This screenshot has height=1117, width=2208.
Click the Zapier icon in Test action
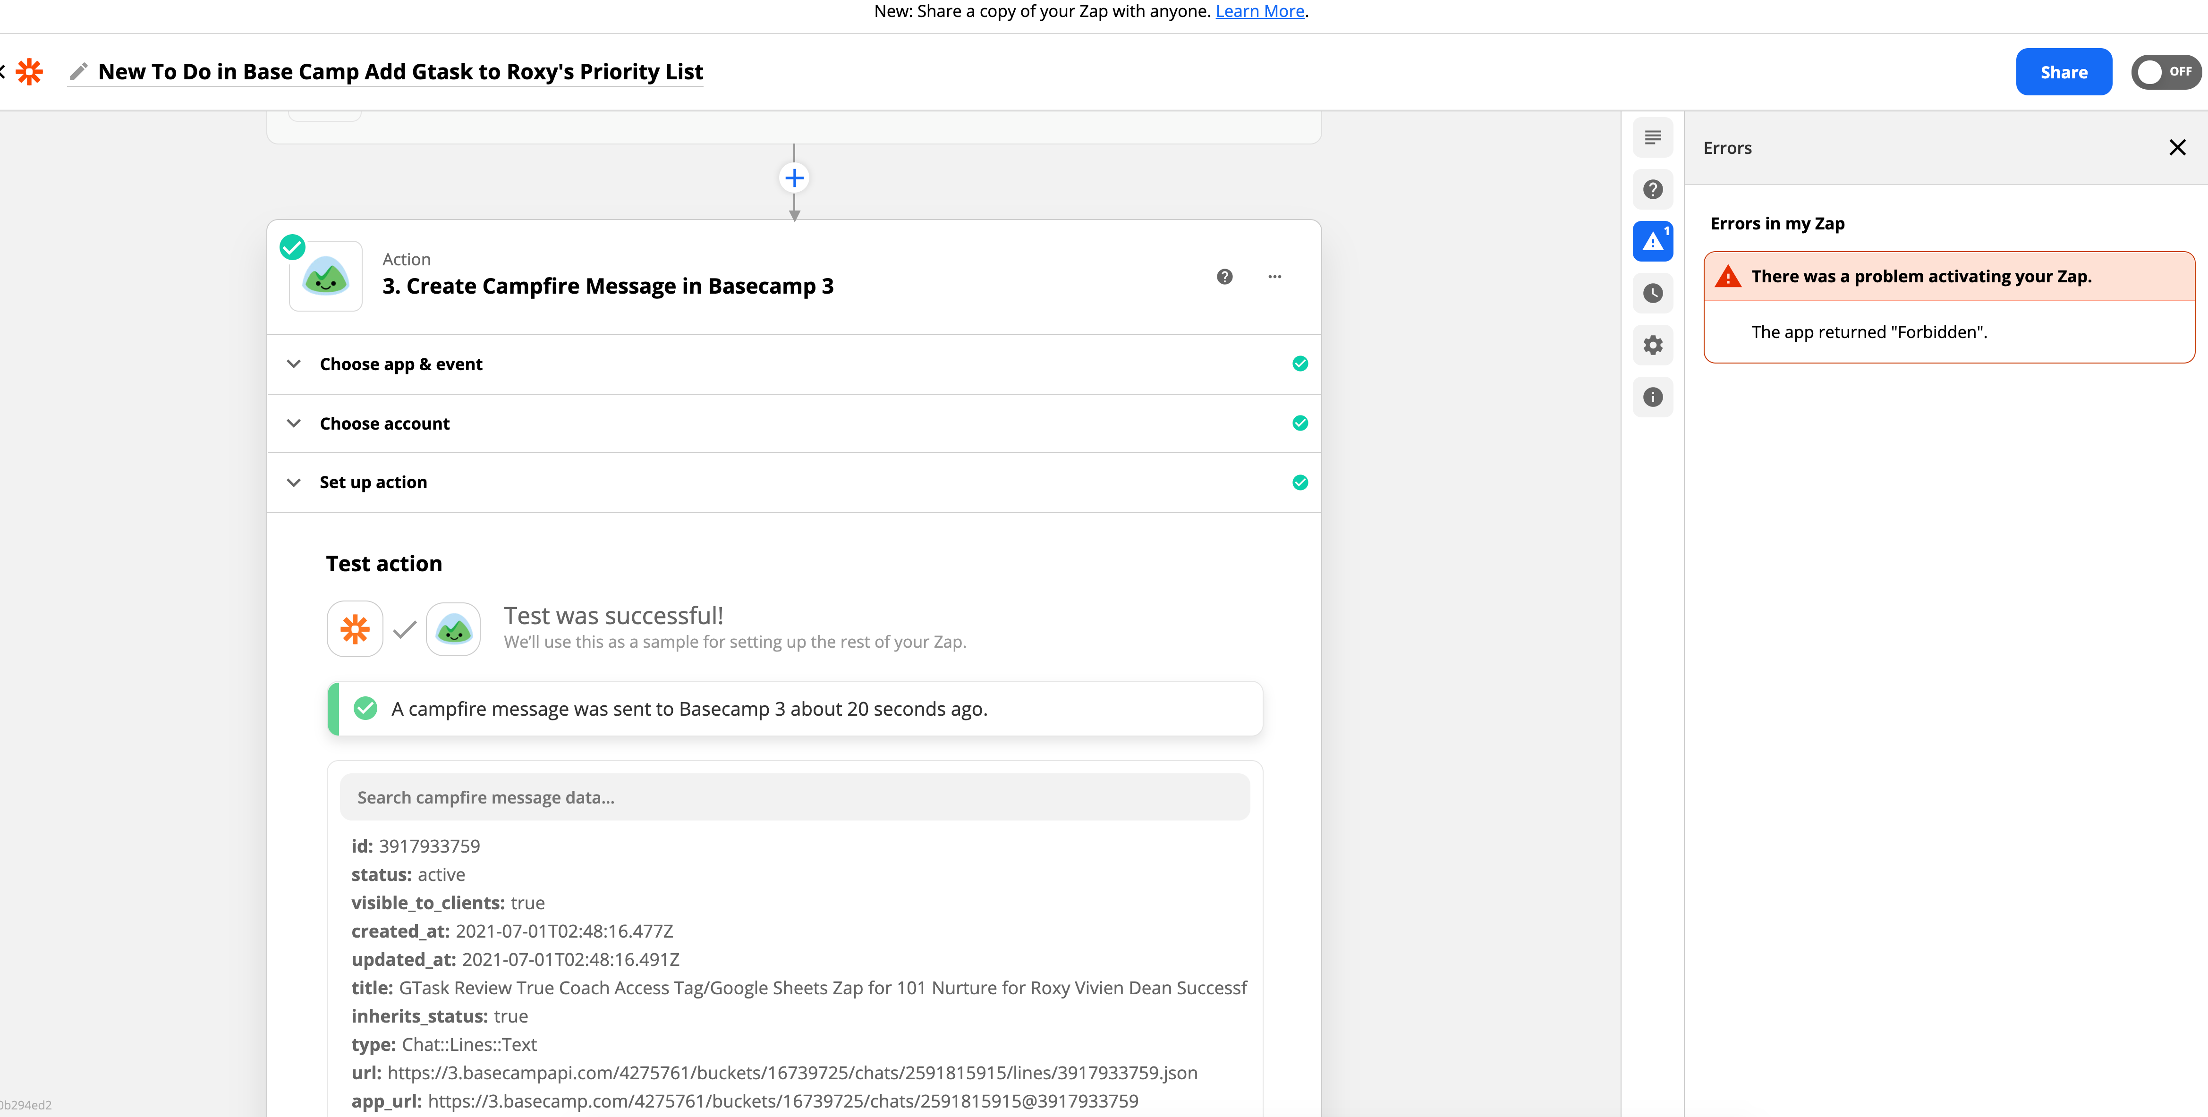point(355,629)
